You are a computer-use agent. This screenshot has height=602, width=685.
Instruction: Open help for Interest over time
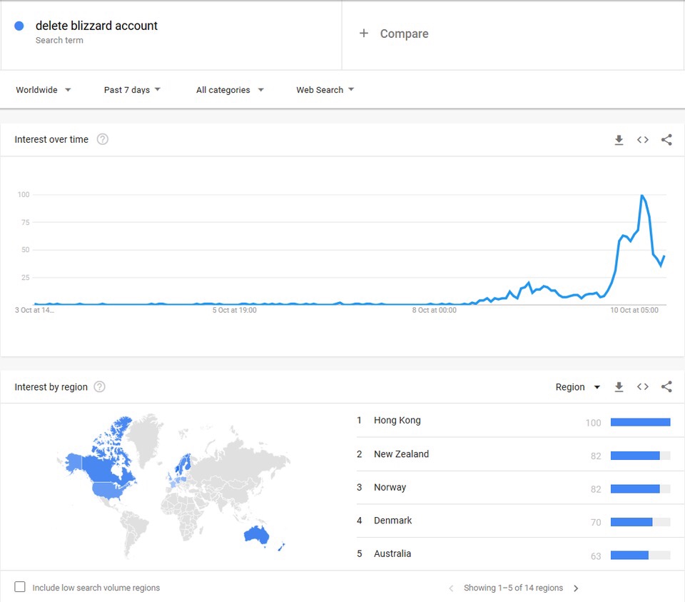point(103,139)
